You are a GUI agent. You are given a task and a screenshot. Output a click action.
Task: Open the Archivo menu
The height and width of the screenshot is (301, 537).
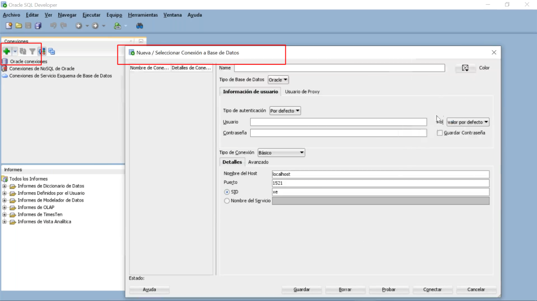tap(12, 15)
